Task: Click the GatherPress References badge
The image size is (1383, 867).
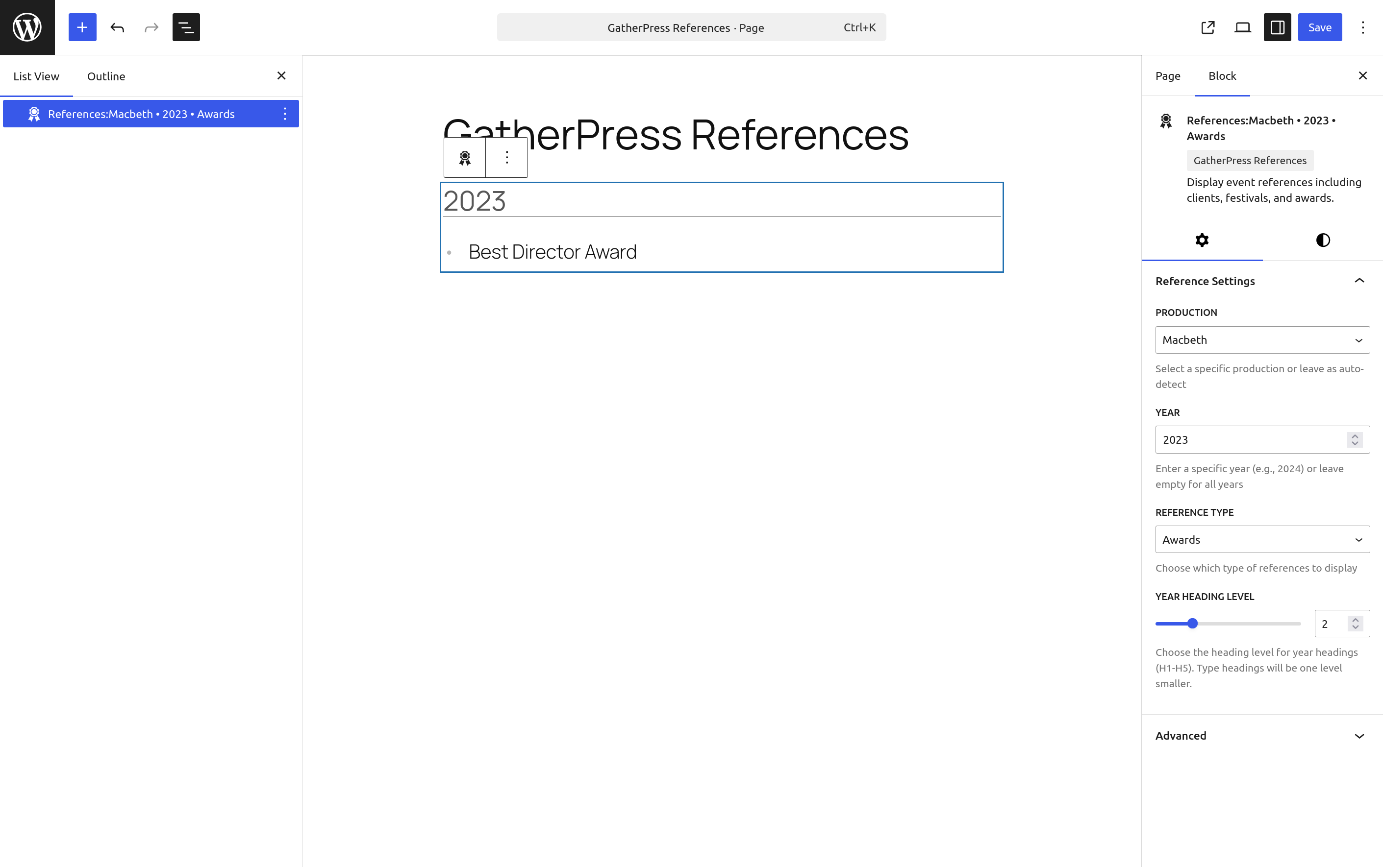Action: pyautogui.click(x=1249, y=161)
